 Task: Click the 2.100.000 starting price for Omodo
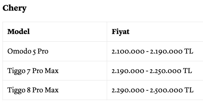(x=128, y=52)
